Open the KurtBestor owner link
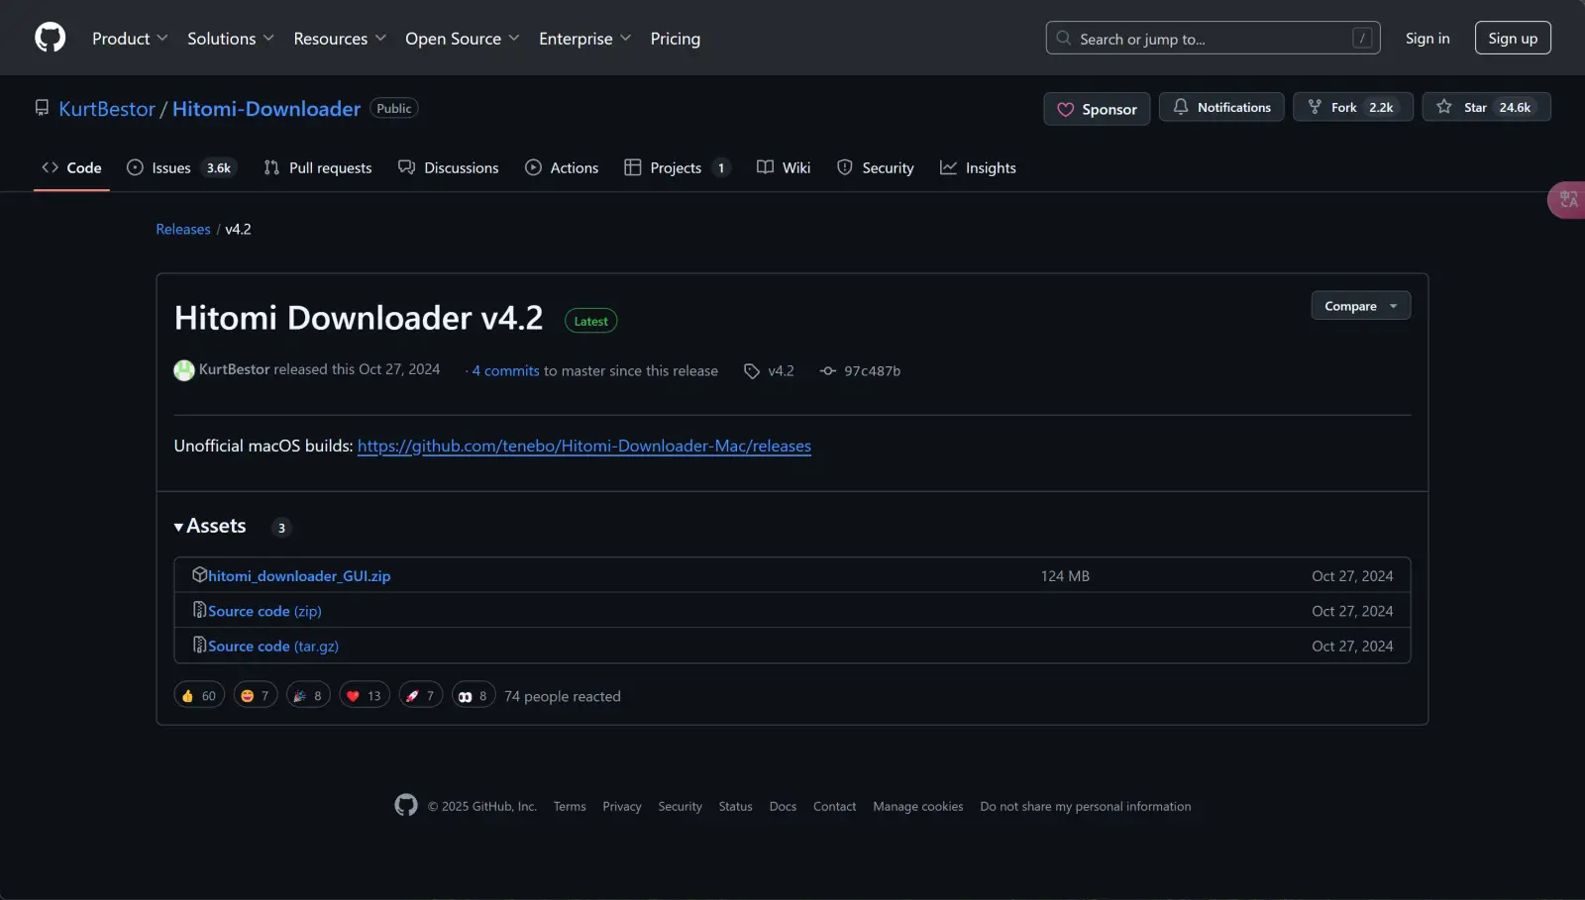This screenshot has height=900, width=1585. coord(107,109)
